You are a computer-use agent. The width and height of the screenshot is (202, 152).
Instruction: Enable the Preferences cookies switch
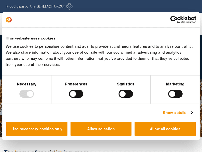click(x=76, y=94)
